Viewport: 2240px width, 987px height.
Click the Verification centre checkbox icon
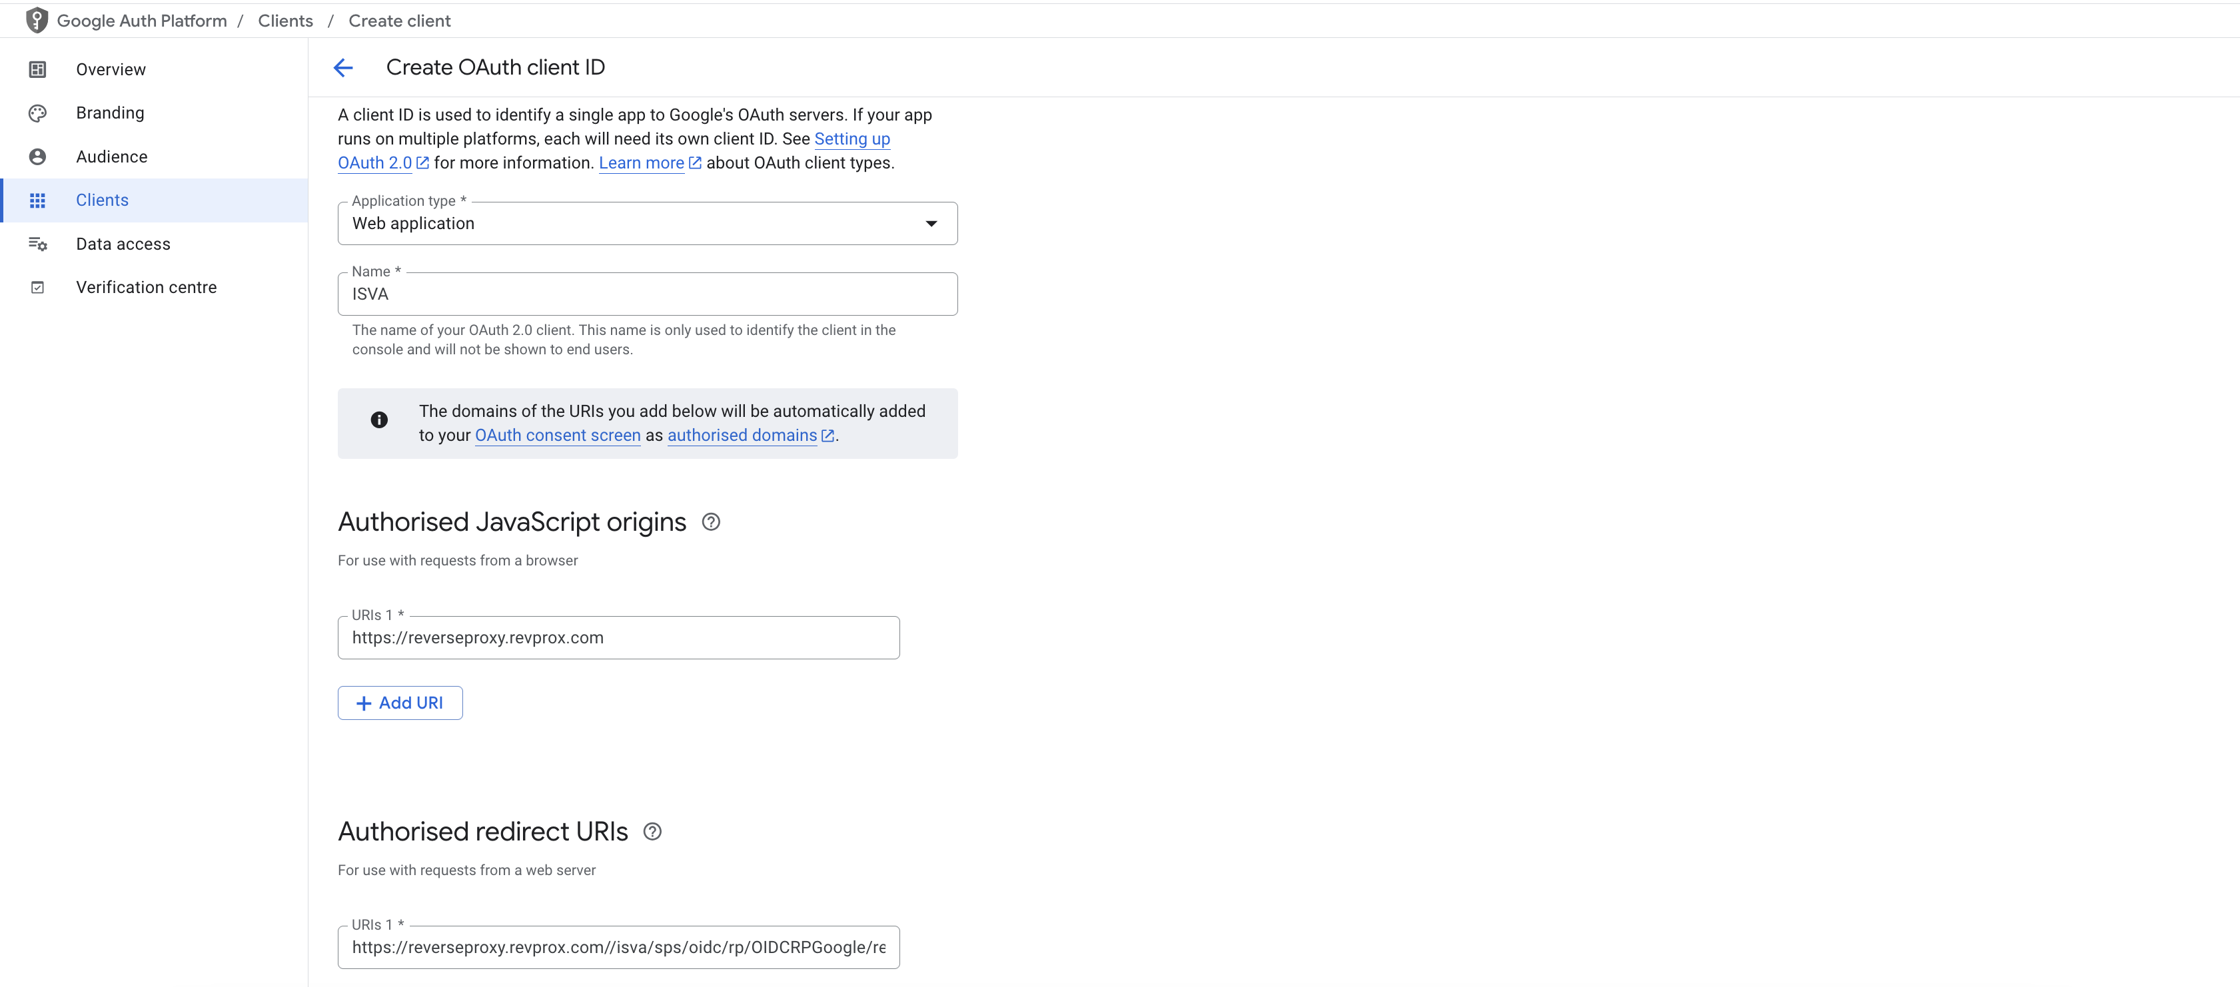coord(37,288)
